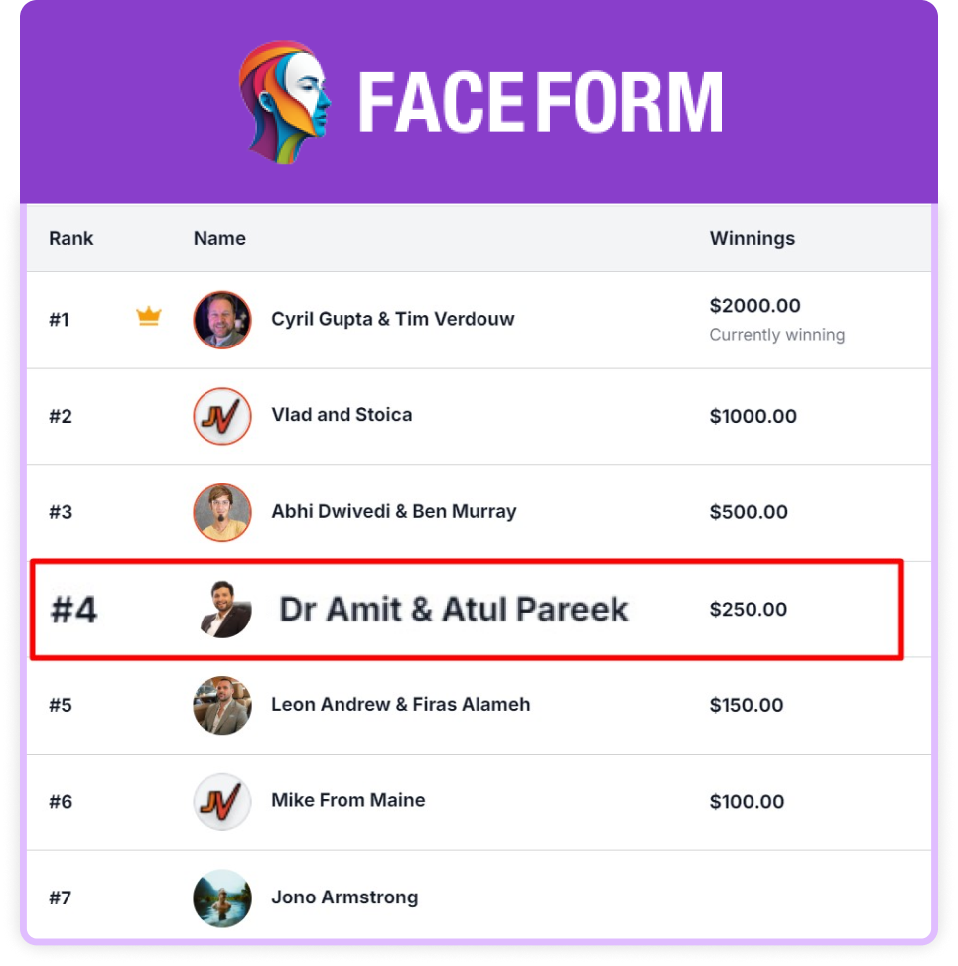Click the Vlad and Stoica JV avatar
958x966 pixels.
click(x=222, y=416)
